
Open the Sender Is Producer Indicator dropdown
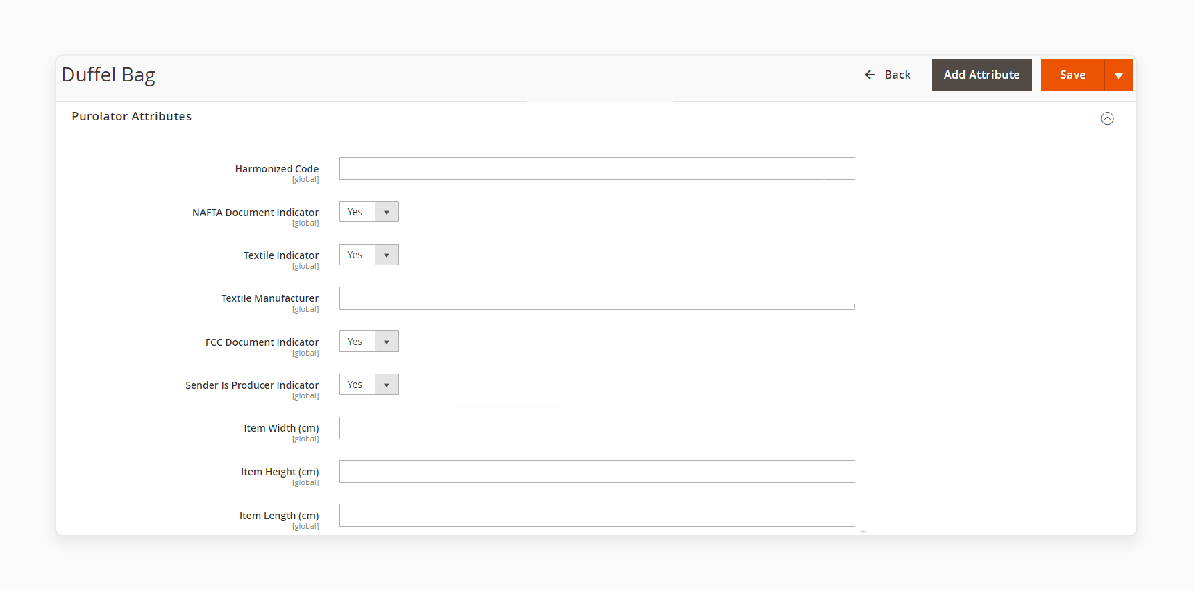369,384
